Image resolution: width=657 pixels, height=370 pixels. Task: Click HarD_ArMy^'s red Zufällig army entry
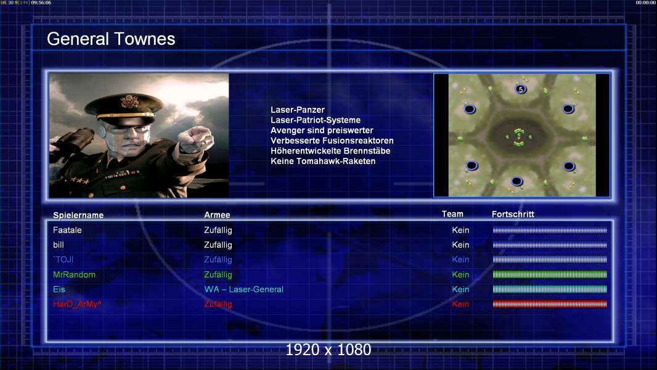tap(218, 304)
